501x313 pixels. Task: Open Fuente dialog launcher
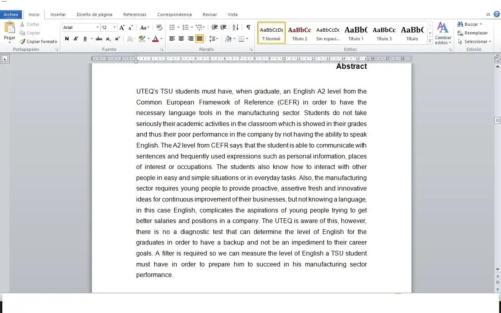click(x=162, y=50)
